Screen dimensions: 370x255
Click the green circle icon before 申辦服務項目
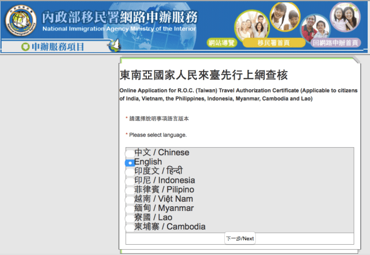25,46
